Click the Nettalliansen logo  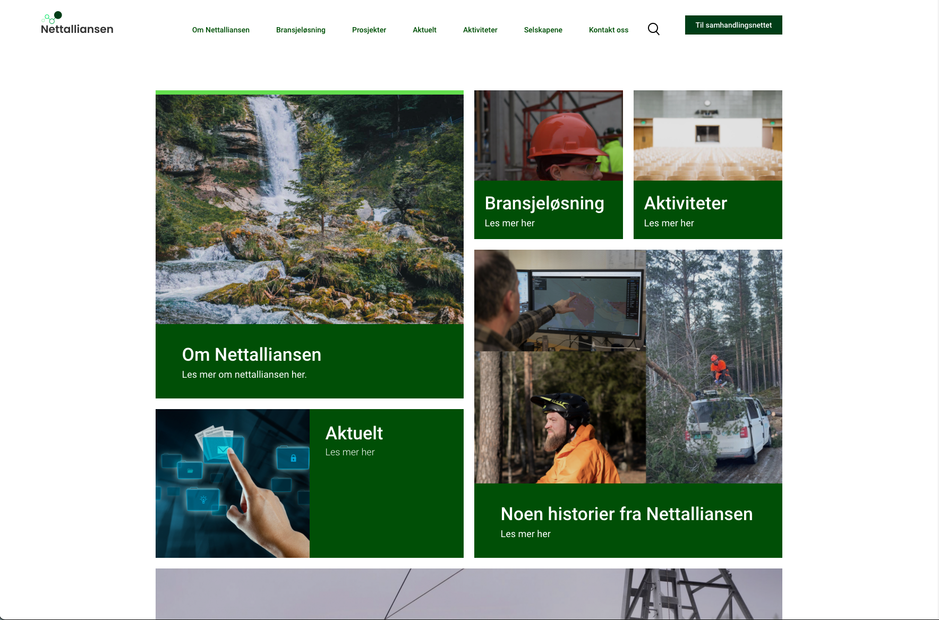[77, 23]
